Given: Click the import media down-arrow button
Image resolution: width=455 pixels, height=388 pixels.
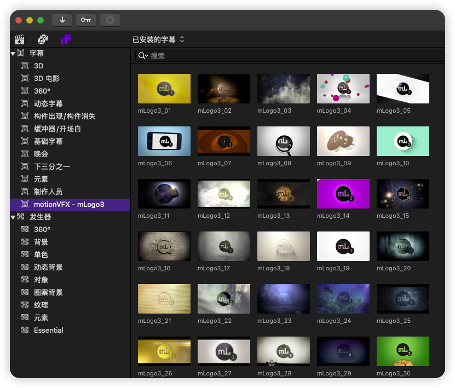Looking at the screenshot, I should (x=62, y=20).
